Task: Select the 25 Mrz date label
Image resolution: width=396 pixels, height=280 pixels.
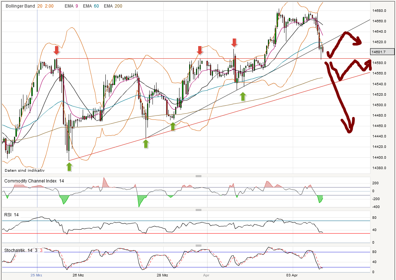Action: click(x=36, y=275)
